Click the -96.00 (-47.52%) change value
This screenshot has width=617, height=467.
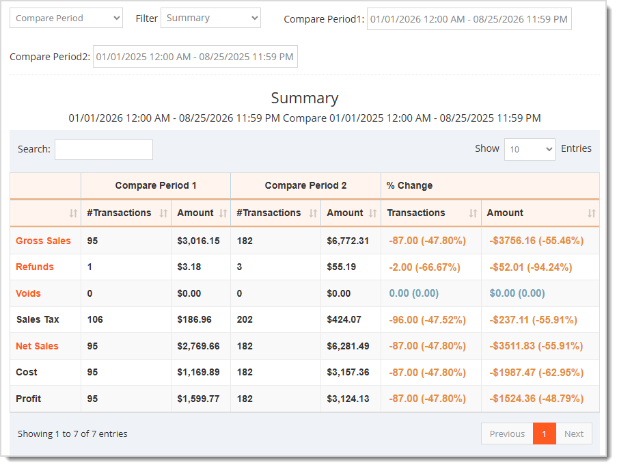point(427,320)
